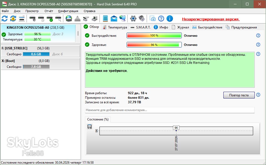Open the blue notepad report icon

(x=105, y=18)
